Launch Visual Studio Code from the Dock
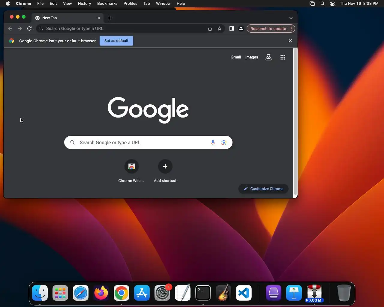 (244, 293)
